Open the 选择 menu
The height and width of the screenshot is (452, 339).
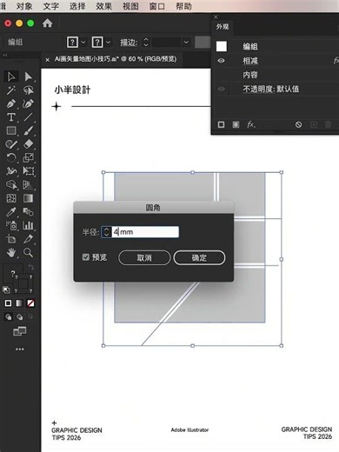click(x=77, y=6)
